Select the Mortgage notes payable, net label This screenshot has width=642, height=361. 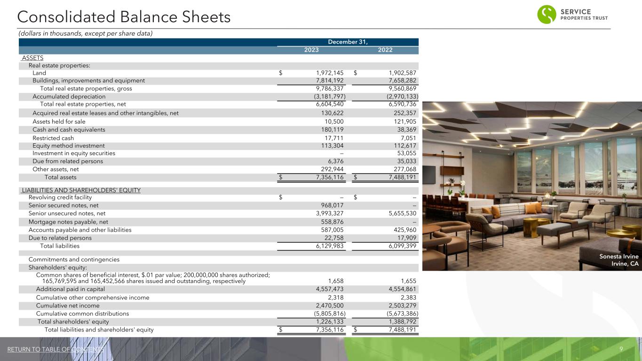coord(68,222)
